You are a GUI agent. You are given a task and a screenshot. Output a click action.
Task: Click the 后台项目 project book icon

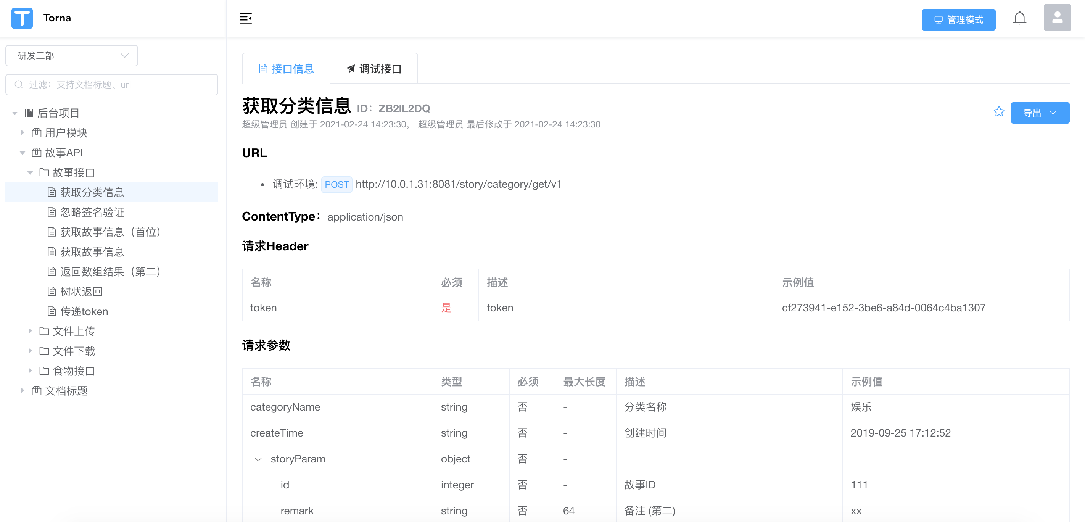tap(29, 113)
